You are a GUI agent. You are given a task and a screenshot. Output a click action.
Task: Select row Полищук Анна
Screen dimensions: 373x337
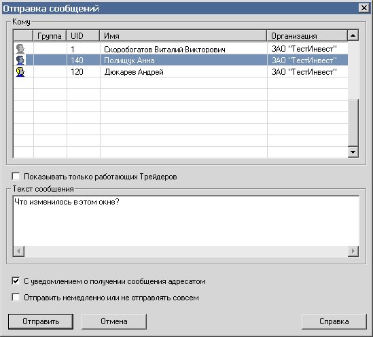click(x=181, y=60)
